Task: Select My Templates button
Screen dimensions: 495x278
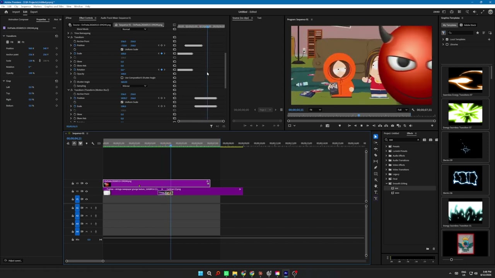Action: point(449,25)
